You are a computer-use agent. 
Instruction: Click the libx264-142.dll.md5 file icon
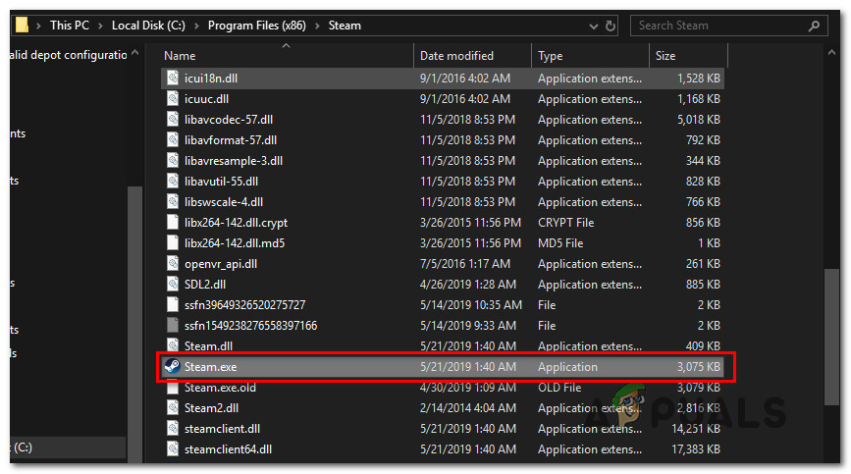(172, 243)
